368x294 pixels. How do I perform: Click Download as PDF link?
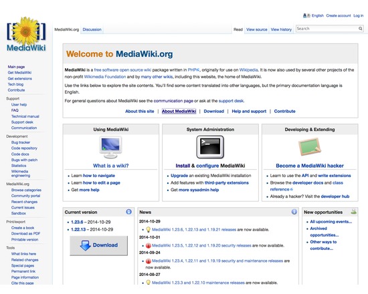(x=25, y=233)
